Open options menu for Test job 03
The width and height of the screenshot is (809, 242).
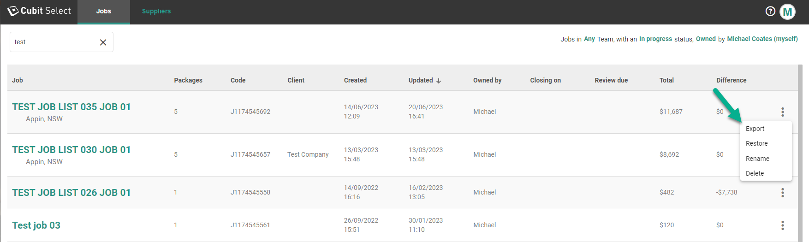(782, 225)
